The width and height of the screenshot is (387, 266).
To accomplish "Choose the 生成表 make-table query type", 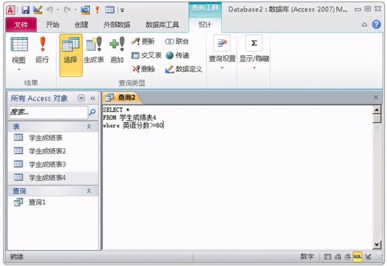I will [x=94, y=51].
